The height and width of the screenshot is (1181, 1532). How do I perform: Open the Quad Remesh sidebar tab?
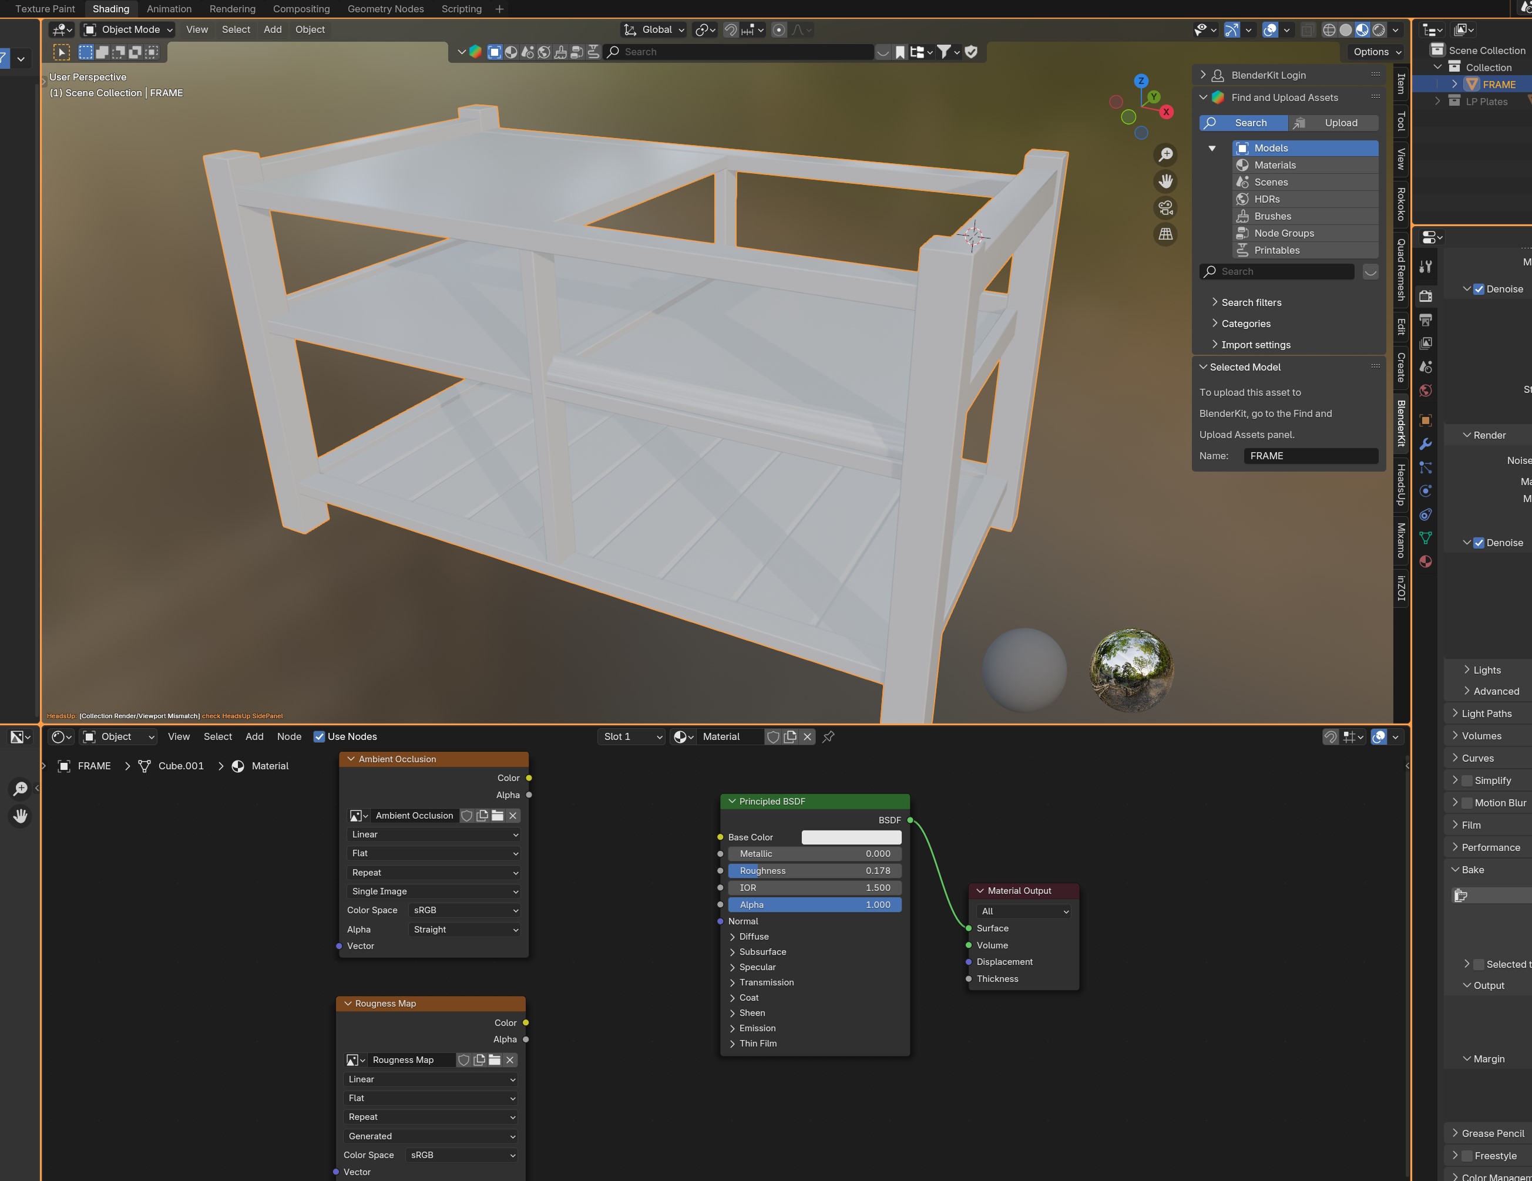[x=1401, y=270]
